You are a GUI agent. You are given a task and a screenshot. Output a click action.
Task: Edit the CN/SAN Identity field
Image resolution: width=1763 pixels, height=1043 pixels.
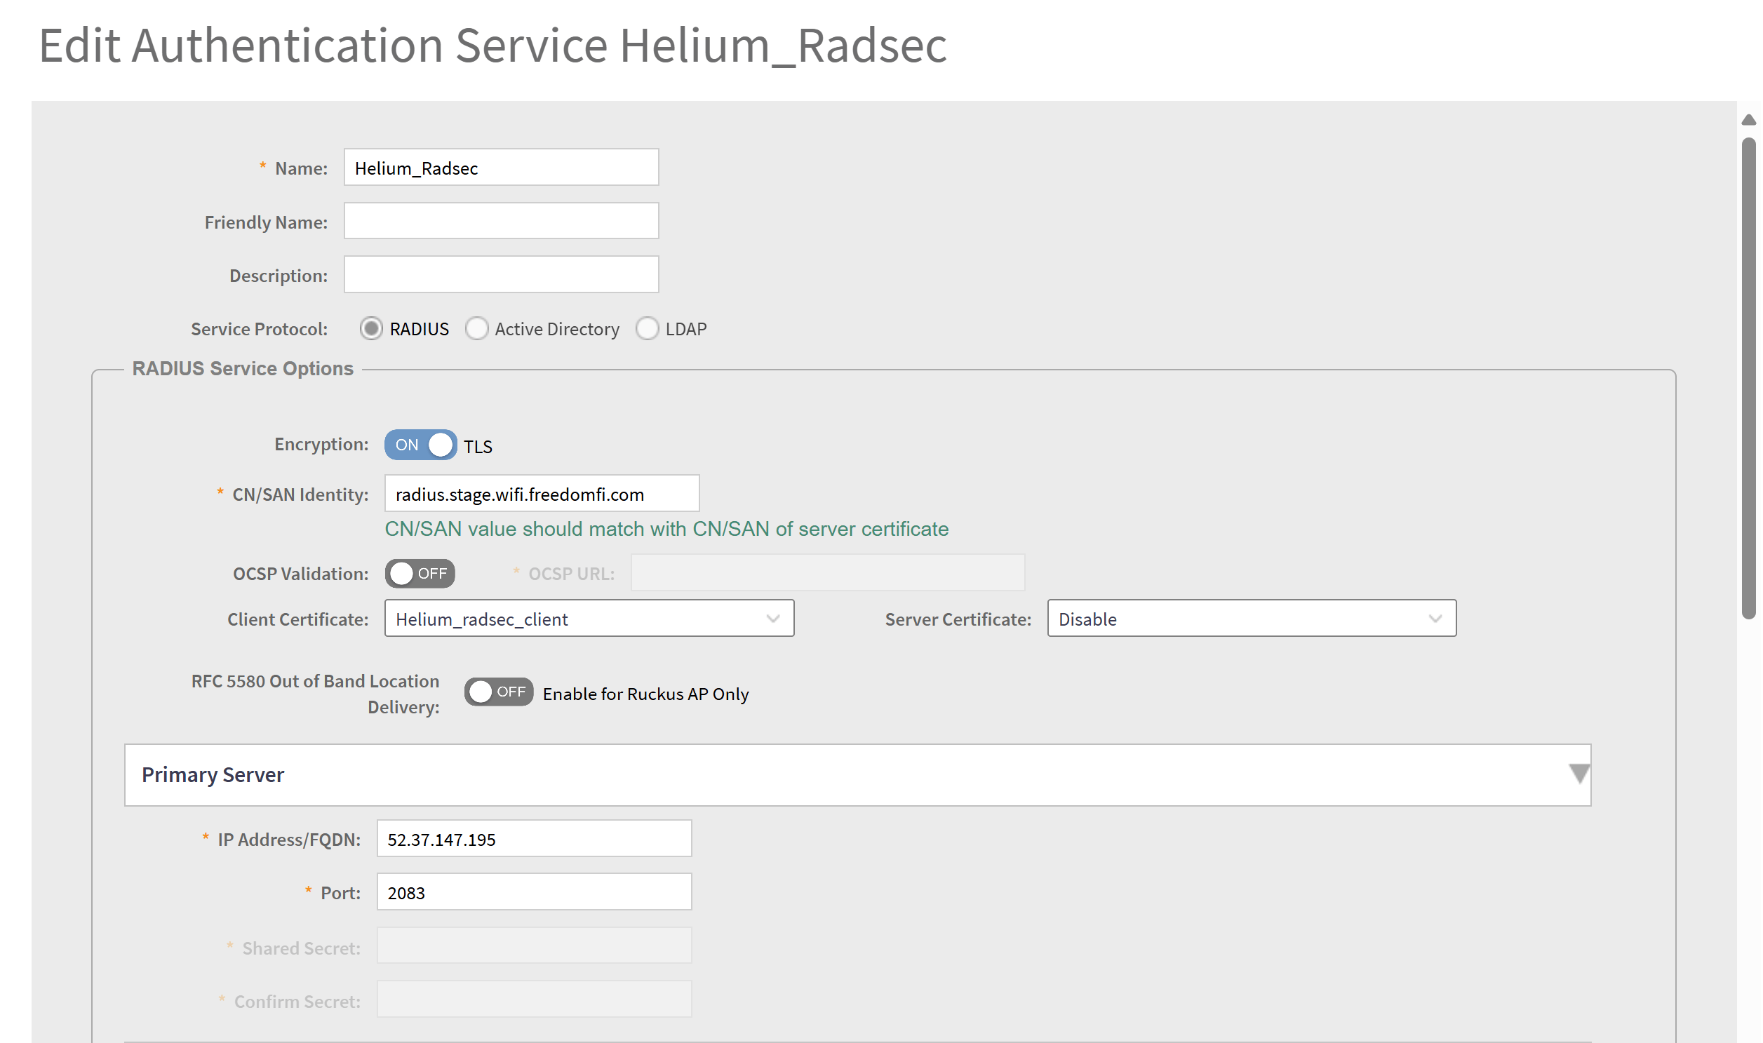(x=542, y=494)
